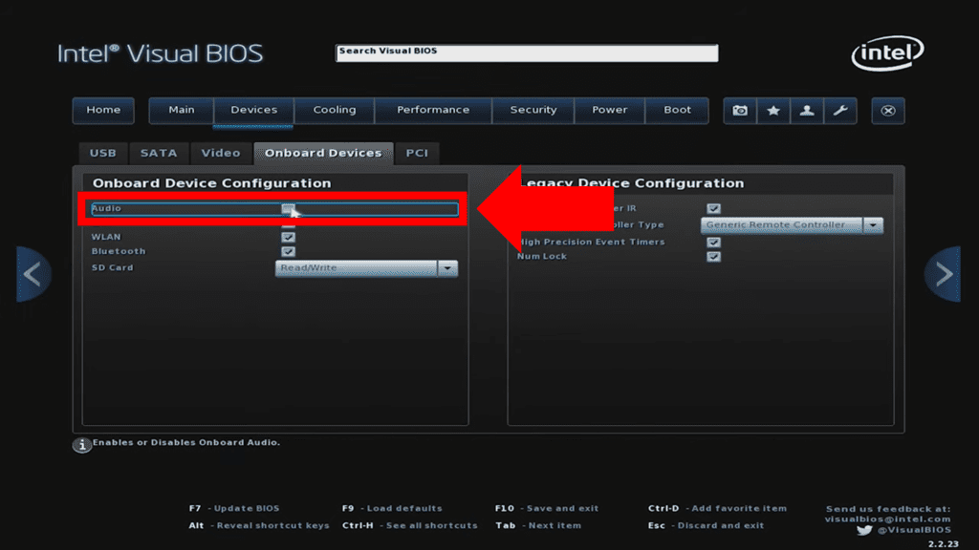
Task: Open Generic Remote Controller dropdown
Action: click(792, 225)
